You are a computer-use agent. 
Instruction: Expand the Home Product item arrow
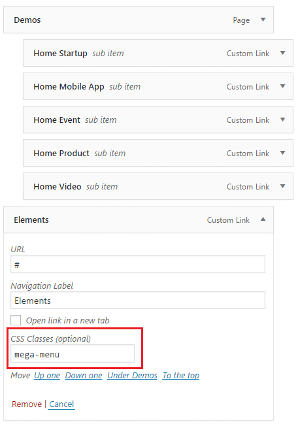click(282, 153)
